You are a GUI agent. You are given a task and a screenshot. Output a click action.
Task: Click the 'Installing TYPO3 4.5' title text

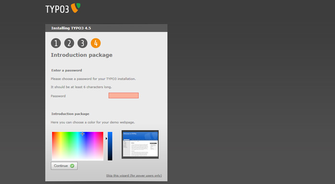point(71,28)
